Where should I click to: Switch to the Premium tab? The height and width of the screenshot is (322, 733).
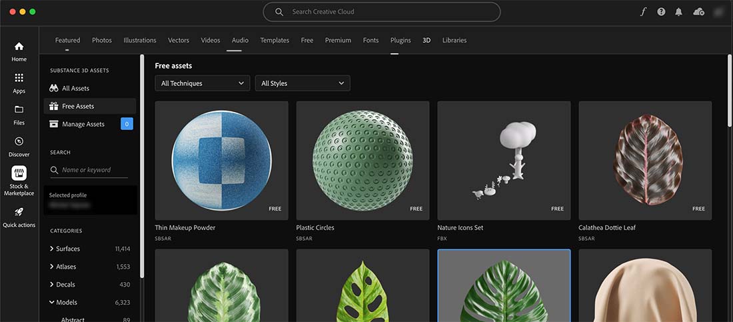[338, 40]
